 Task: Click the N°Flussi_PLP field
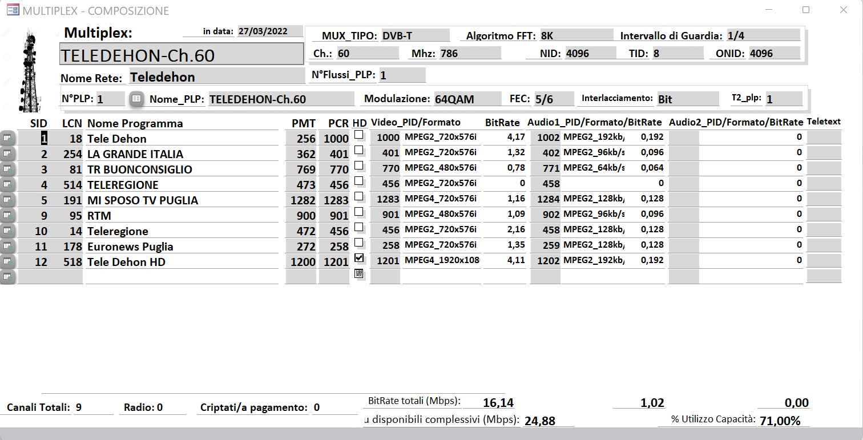[x=402, y=75]
